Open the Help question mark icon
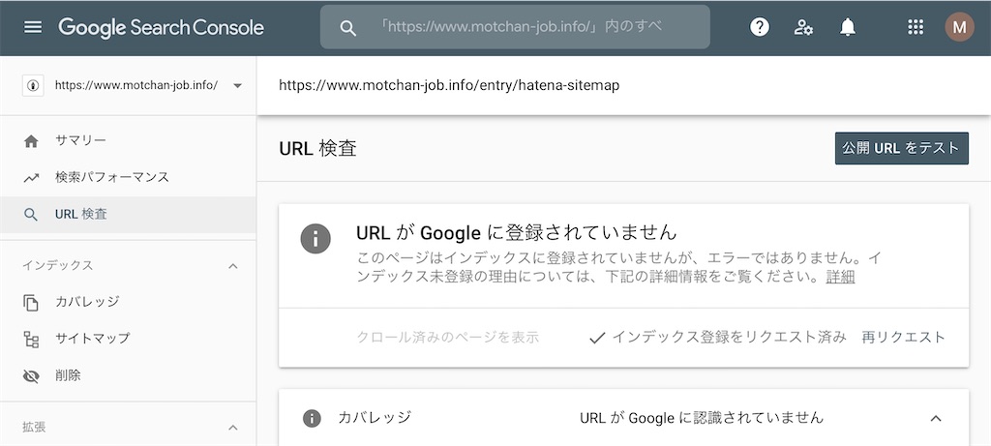Screen dimensions: 991x446 point(759,27)
